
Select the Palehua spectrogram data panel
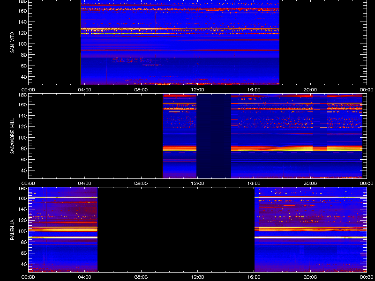coord(197,229)
